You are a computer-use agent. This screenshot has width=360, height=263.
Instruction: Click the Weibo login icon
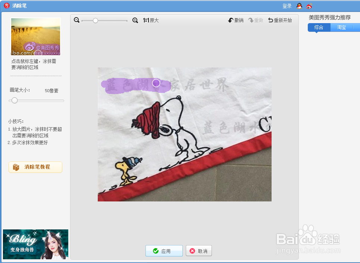point(309,6)
